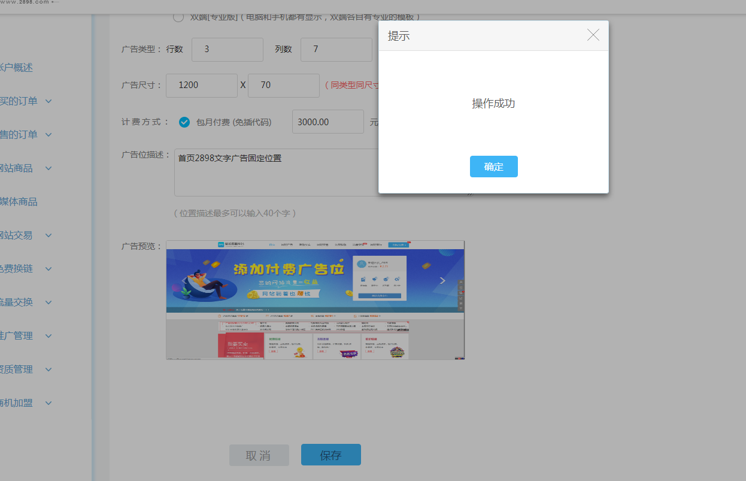Save the ad settings with 保存
This screenshot has height=481, width=746.
(x=330, y=455)
